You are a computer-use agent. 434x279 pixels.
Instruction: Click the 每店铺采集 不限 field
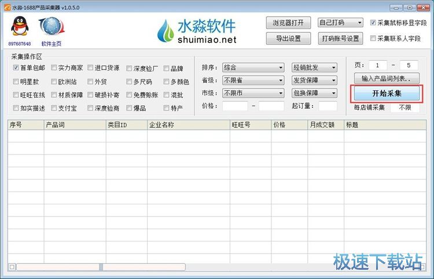point(405,108)
